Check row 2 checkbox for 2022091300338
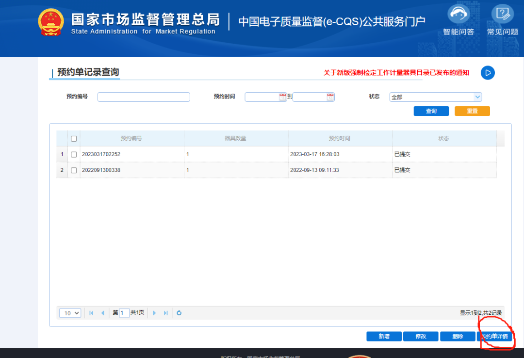524x358 pixels. coord(73,170)
